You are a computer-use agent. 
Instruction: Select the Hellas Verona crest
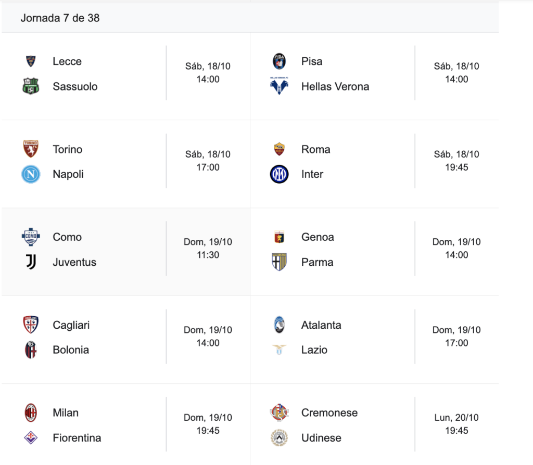click(280, 86)
